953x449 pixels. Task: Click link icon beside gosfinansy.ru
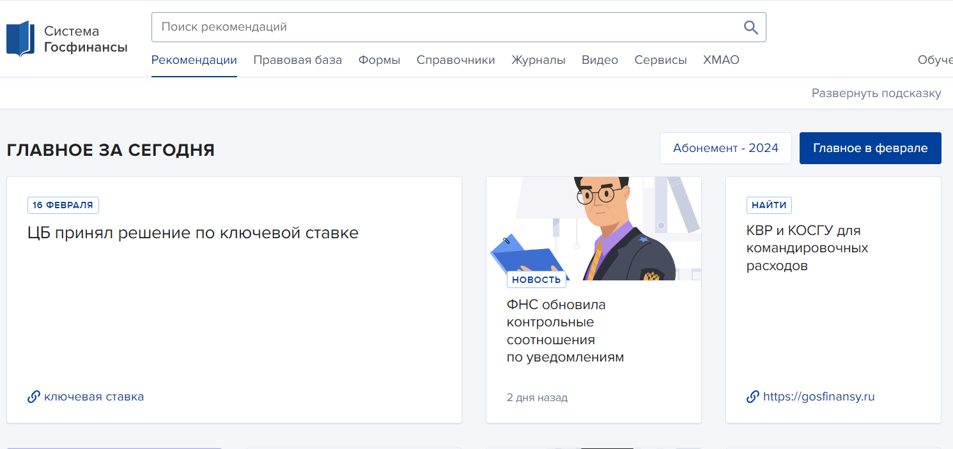[753, 397]
